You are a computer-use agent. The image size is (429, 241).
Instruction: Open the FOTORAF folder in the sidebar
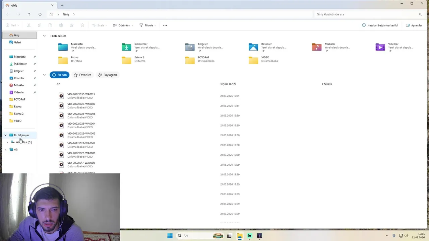tap(19, 99)
